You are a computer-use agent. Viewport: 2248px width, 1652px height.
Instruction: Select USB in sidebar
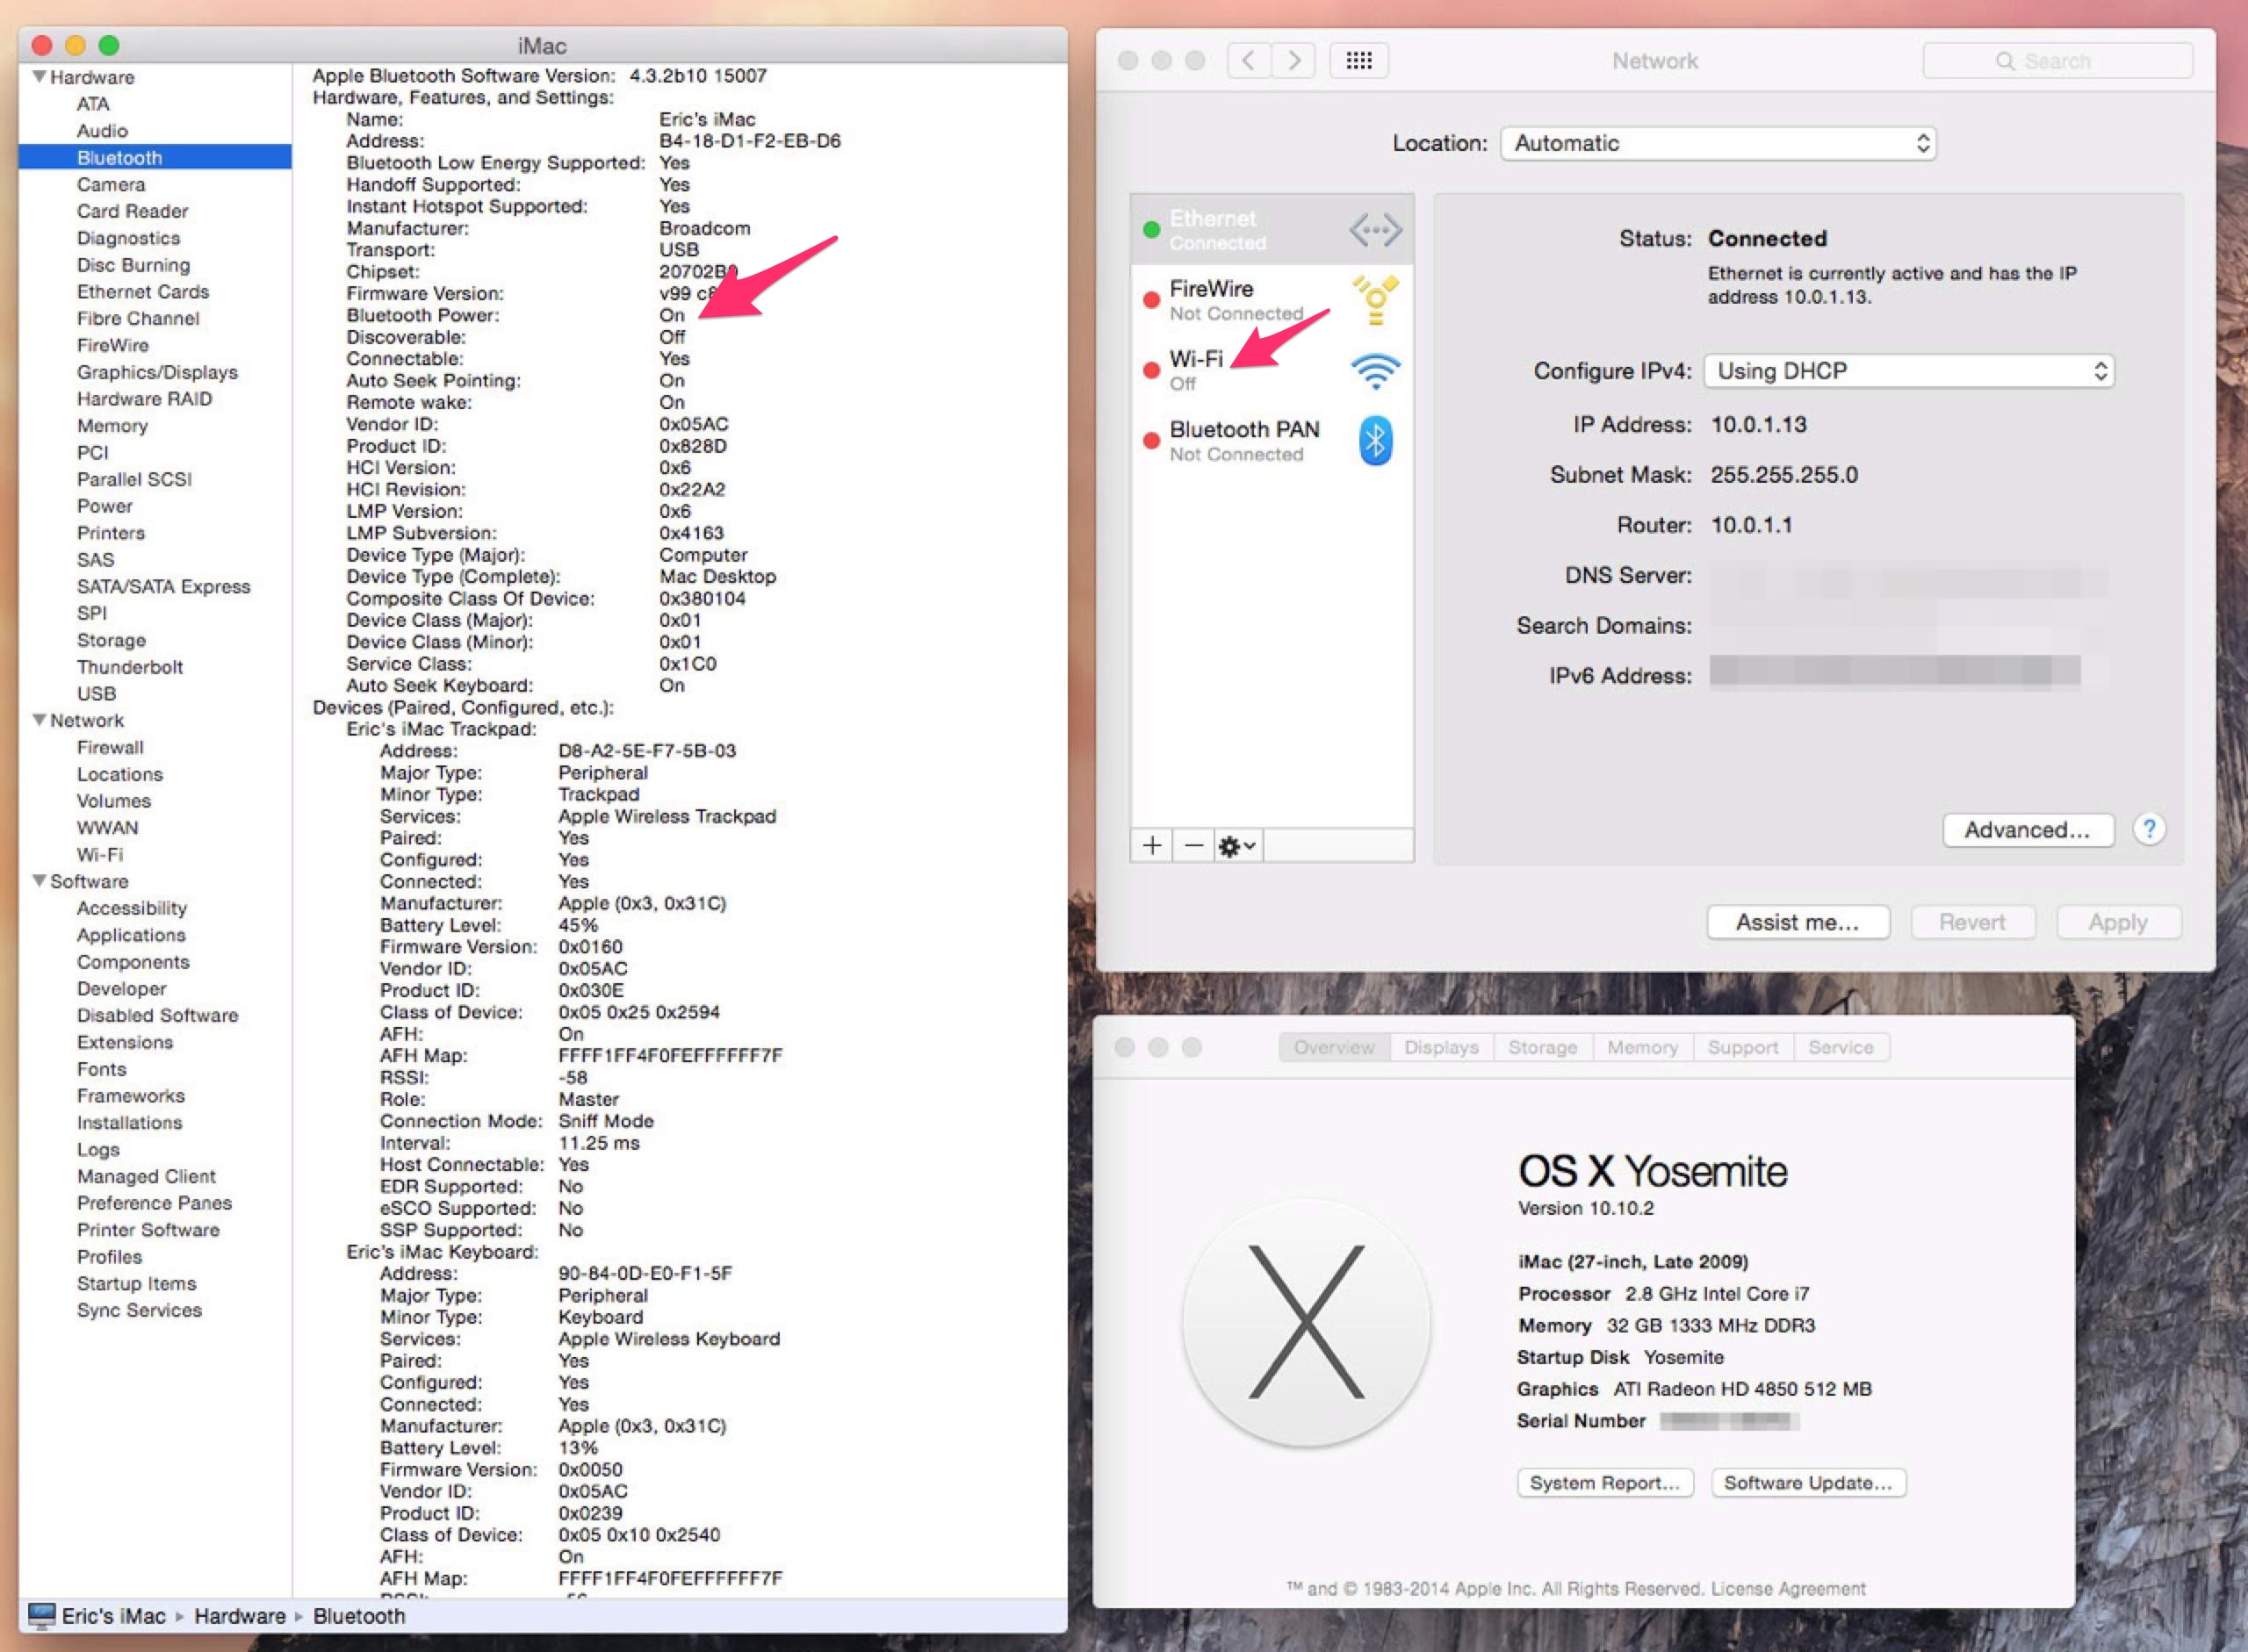[x=96, y=693]
